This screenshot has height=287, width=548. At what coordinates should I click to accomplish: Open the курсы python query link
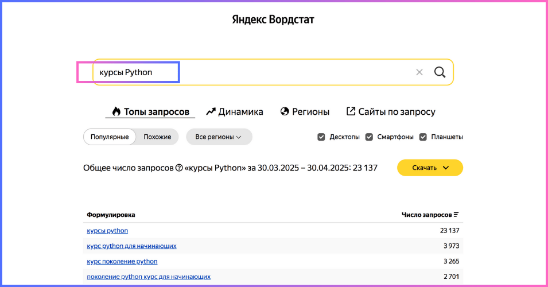click(x=107, y=231)
